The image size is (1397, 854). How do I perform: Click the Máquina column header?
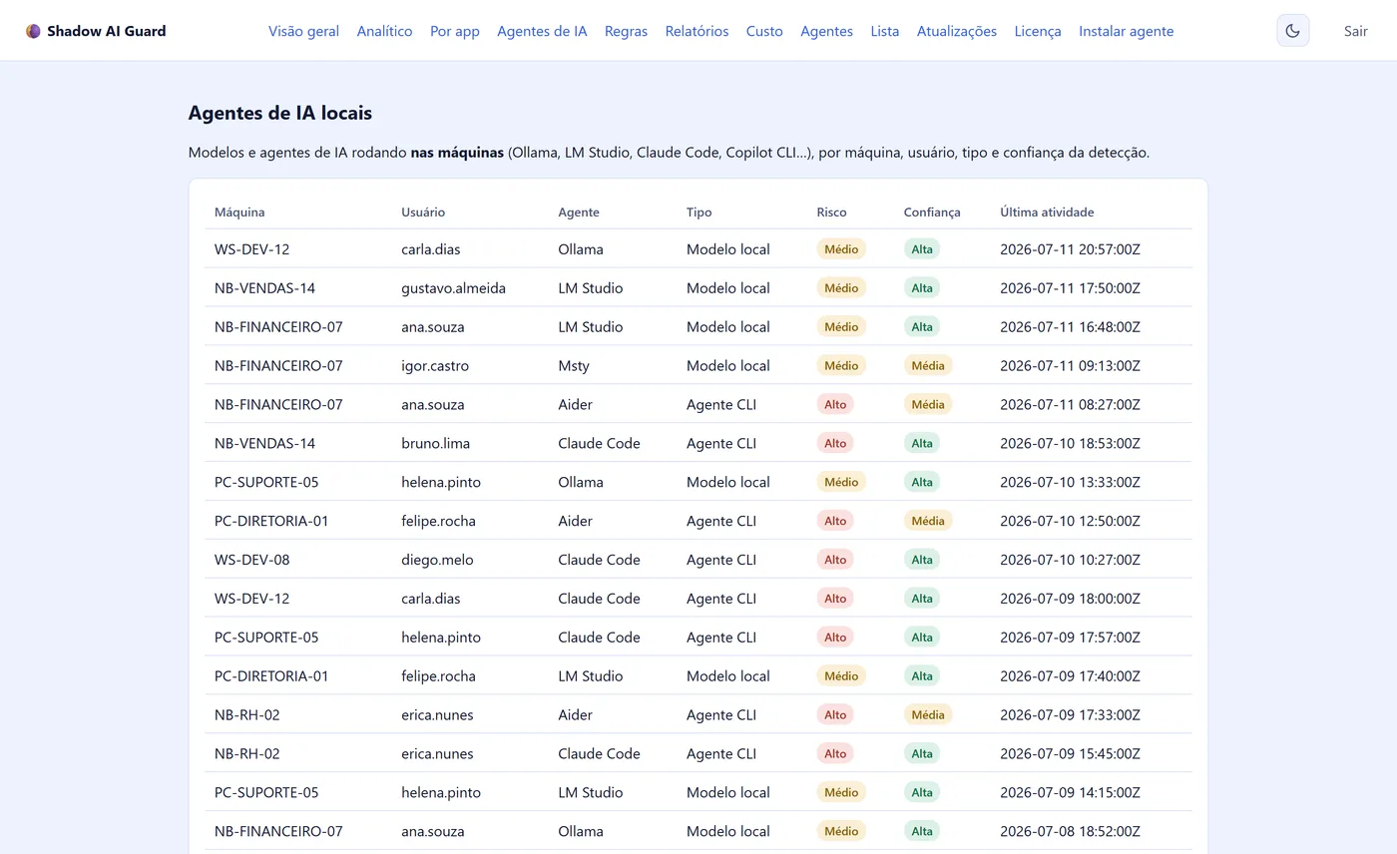(x=239, y=212)
